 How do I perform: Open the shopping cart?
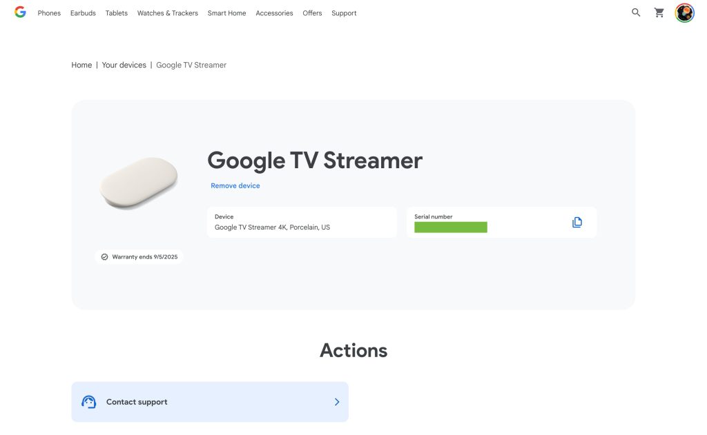(x=659, y=12)
